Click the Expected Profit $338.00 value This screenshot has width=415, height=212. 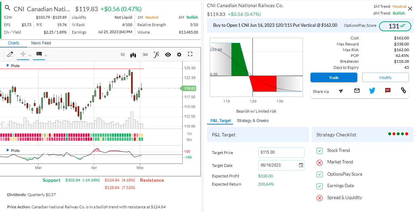click(266, 176)
